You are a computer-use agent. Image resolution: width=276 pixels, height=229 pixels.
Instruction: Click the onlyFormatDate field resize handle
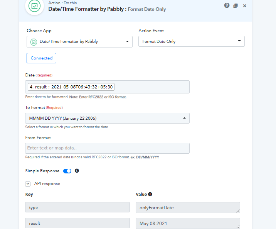[x=238, y=211]
